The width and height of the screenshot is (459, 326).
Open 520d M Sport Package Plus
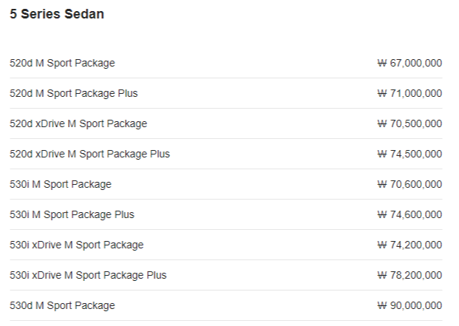(73, 93)
